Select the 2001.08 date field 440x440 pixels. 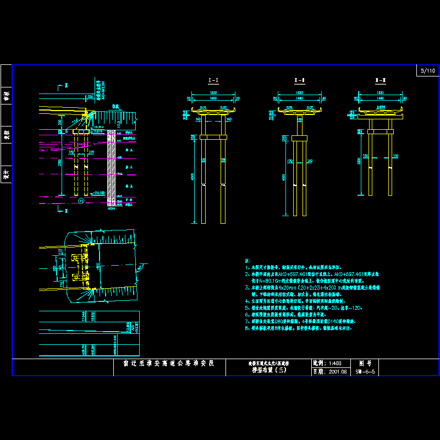point(336,372)
